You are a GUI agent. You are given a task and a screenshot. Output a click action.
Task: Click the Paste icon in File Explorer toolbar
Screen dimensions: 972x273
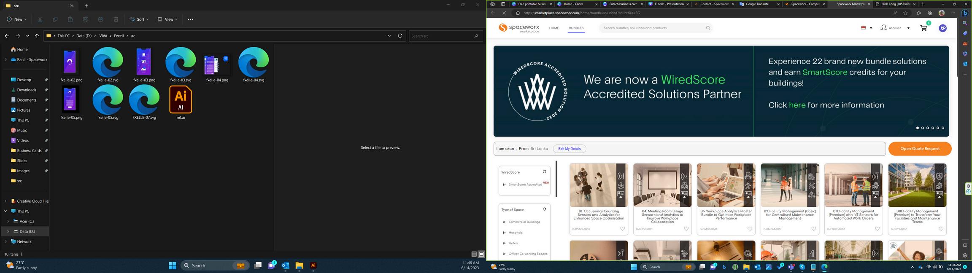pos(70,19)
